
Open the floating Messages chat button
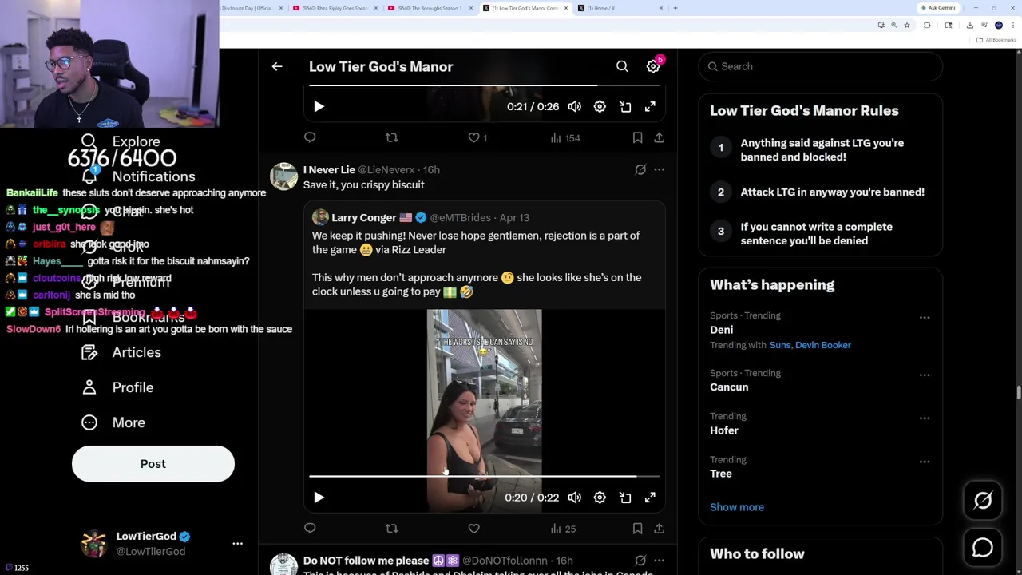click(983, 548)
